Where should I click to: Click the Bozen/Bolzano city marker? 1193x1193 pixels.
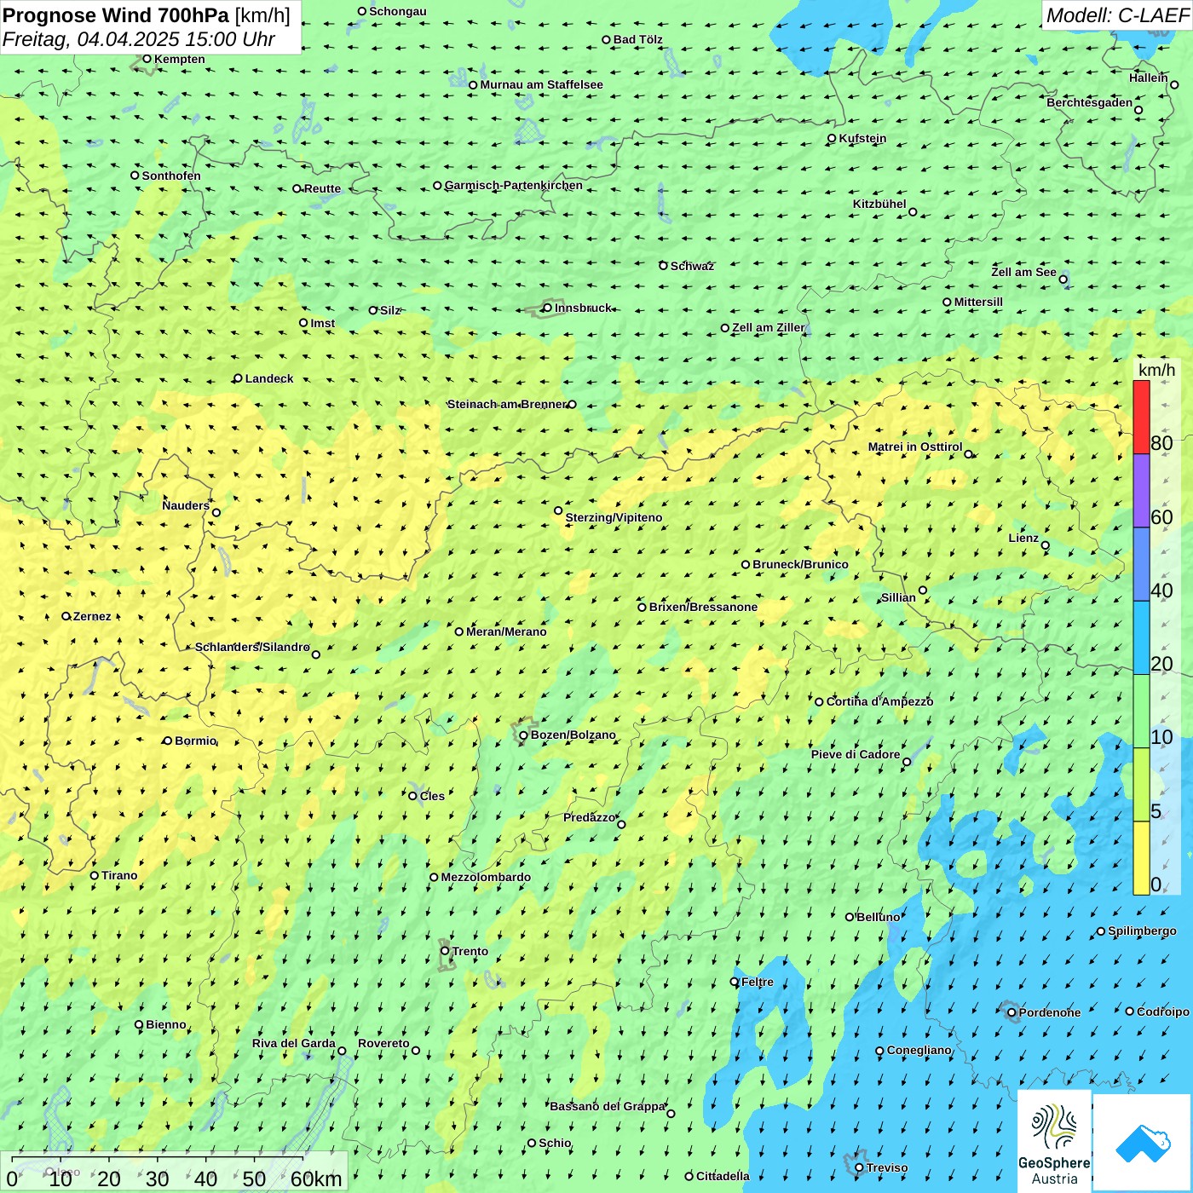pyautogui.click(x=524, y=735)
